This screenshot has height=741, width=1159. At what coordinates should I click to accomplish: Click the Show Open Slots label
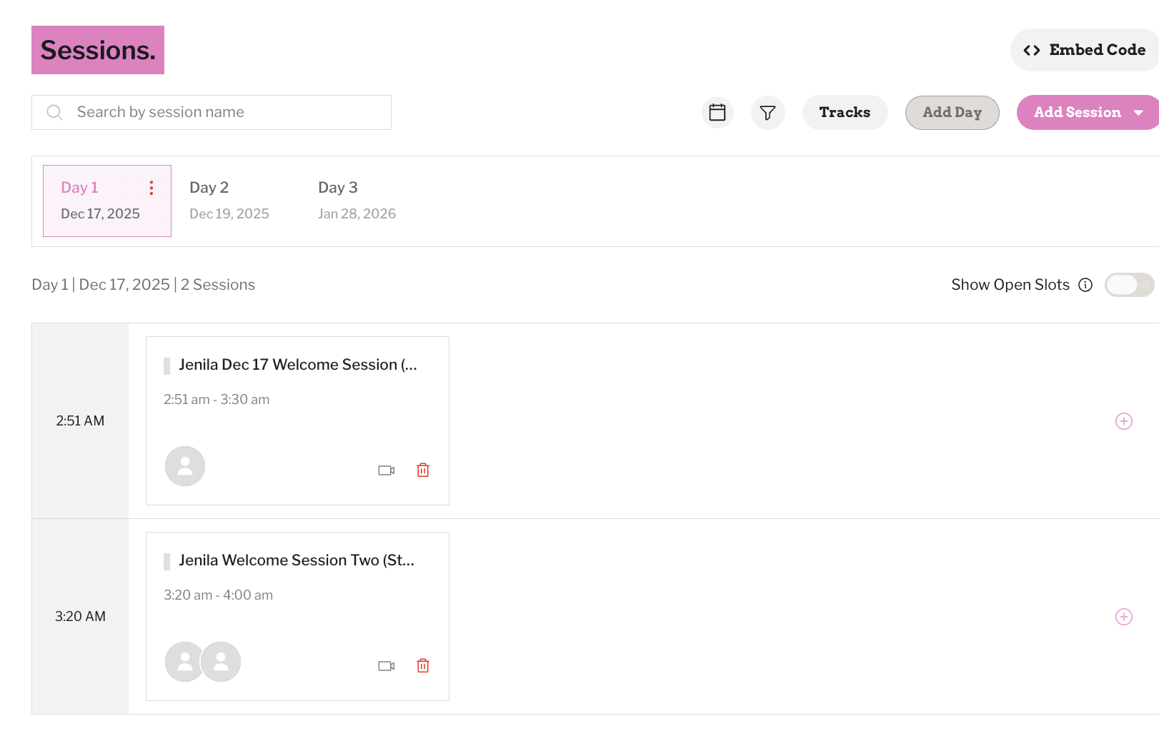[1010, 285]
